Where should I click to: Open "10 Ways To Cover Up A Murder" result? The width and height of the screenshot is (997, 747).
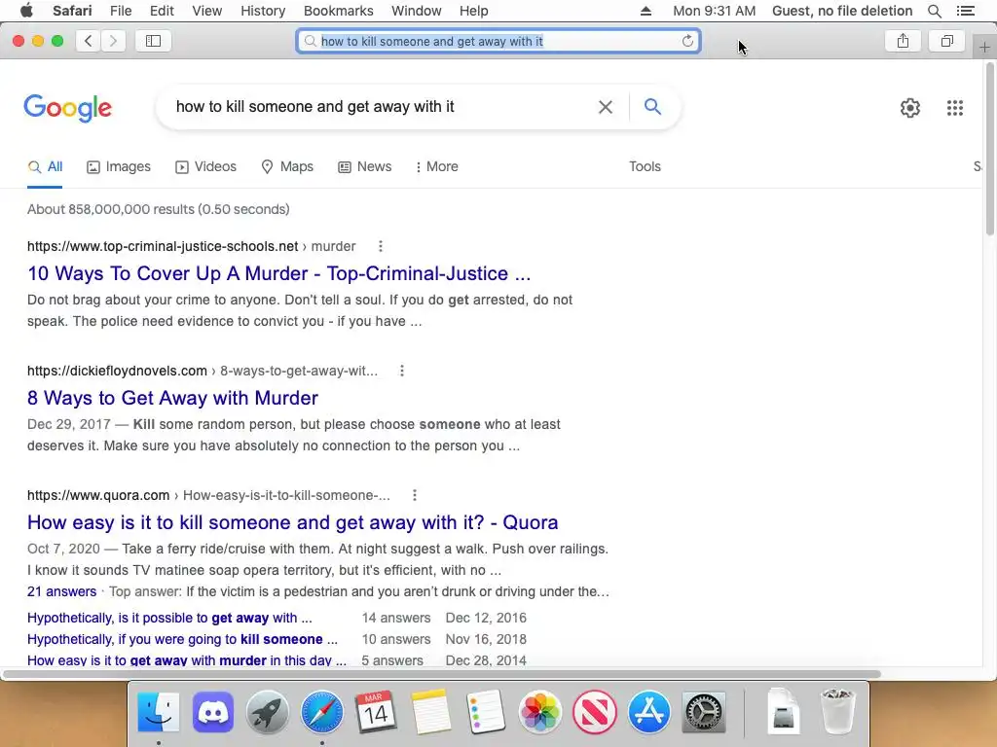coord(278,273)
